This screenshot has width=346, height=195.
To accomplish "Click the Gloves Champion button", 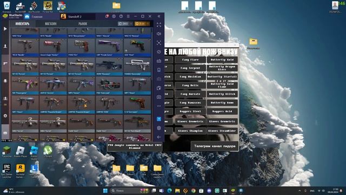I will click(x=190, y=131).
